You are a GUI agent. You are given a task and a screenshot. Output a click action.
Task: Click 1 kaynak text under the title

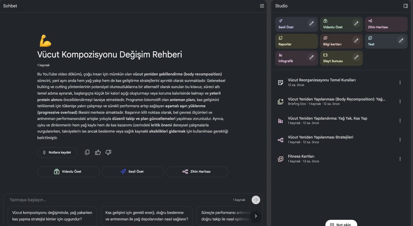[x=43, y=65]
